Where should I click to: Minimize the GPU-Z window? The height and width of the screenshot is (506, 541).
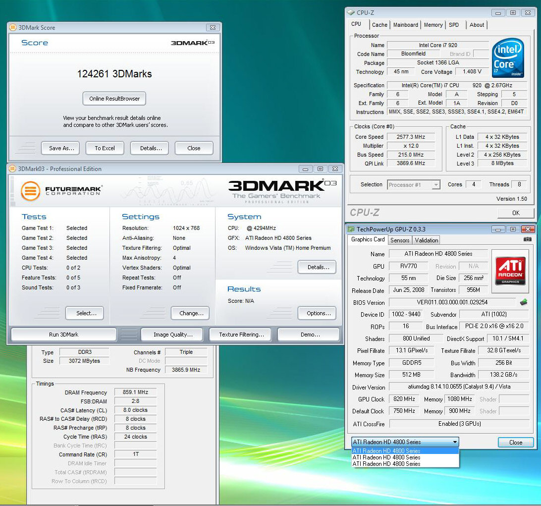[498, 229]
